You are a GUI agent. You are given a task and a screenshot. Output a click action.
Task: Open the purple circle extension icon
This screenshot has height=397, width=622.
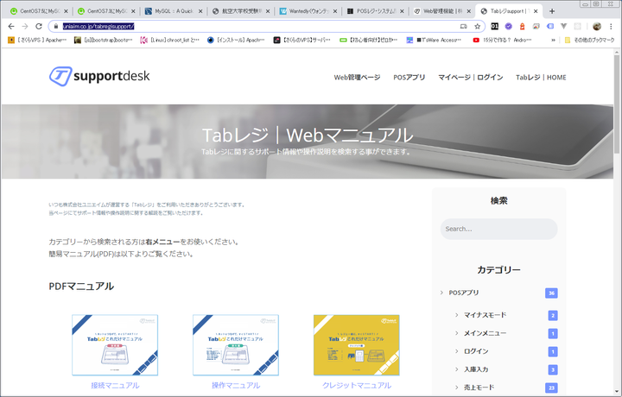(509, 26)
